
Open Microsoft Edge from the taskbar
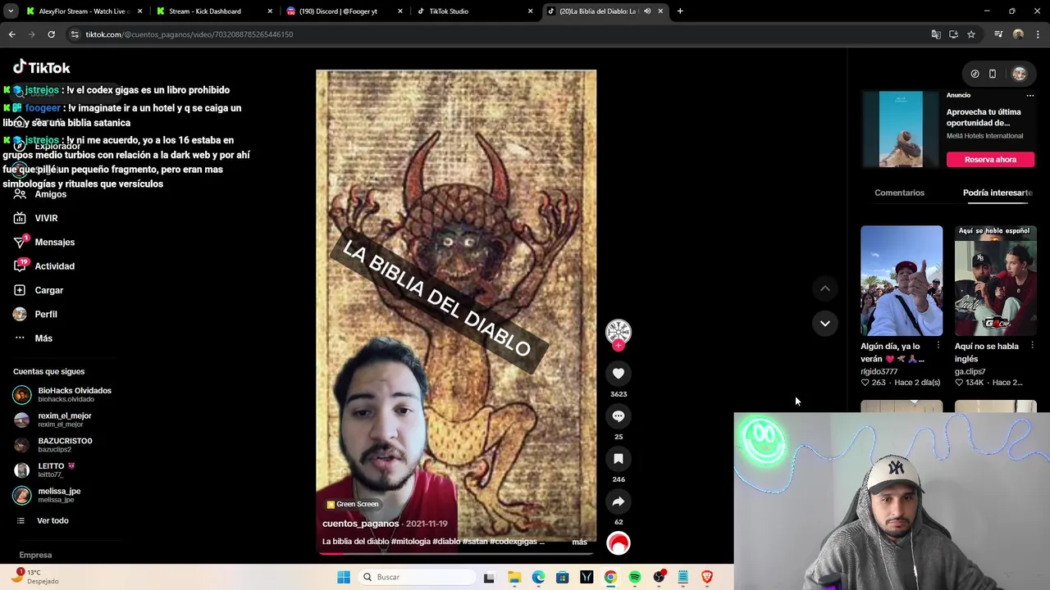[x=538, y=577]
